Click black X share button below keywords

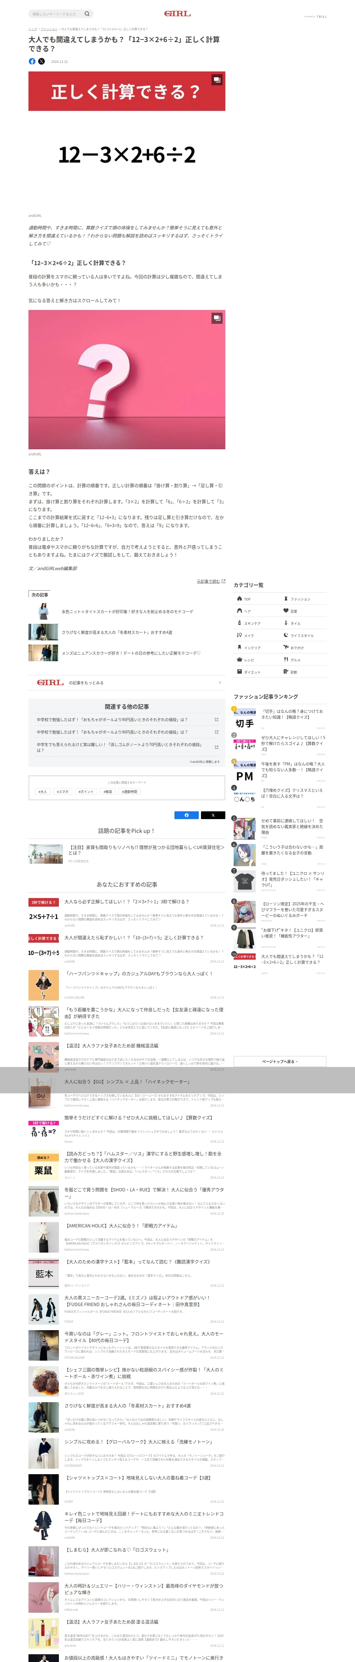pos(213,815)
